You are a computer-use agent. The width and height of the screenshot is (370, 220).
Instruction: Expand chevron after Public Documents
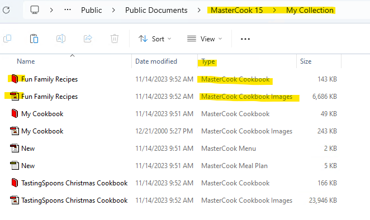point(199,10)
